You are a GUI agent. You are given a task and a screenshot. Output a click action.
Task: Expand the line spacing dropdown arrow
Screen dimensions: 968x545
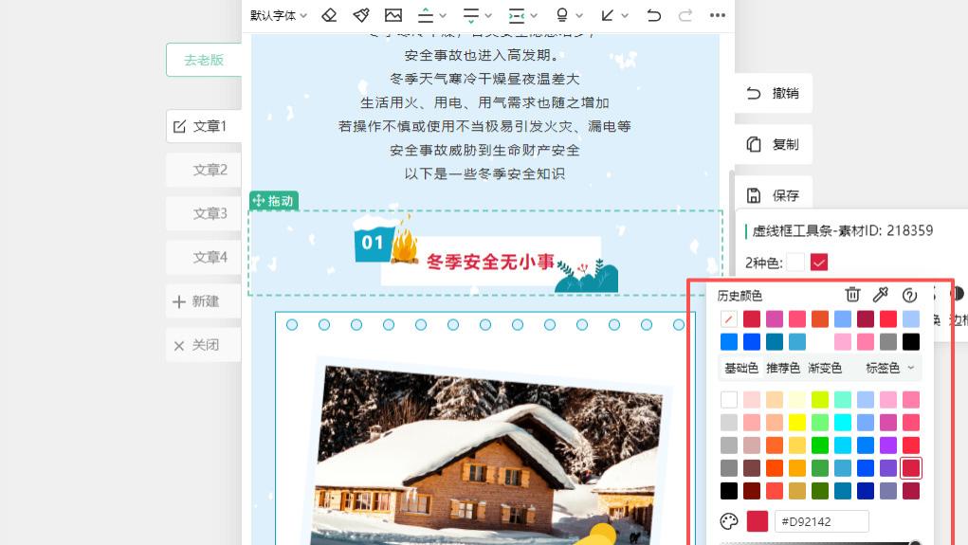pyautogui.click(x=534, y=16)
